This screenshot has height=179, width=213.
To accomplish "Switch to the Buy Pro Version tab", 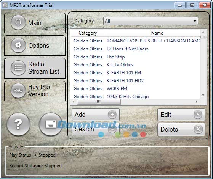I will pyautogui.click(x=35, y=91).
